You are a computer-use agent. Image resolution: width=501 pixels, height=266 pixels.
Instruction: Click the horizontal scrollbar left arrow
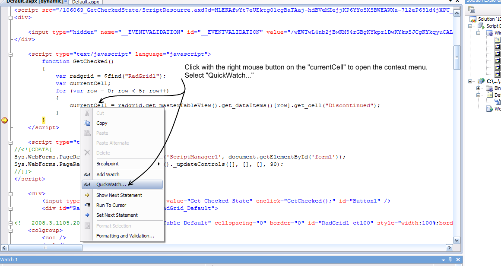point(4,247)
